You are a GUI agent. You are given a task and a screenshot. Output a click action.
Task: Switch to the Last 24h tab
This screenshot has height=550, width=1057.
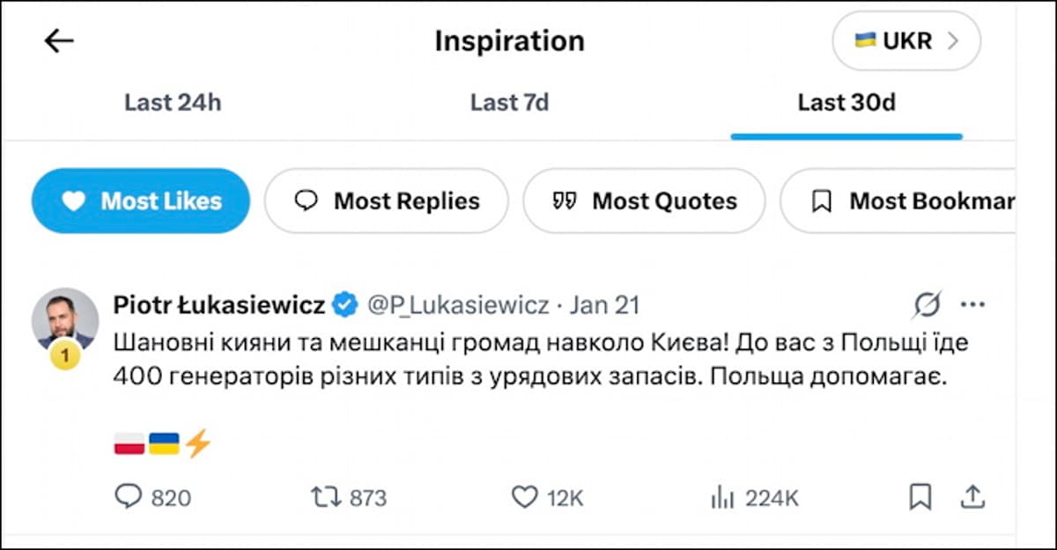173,102
